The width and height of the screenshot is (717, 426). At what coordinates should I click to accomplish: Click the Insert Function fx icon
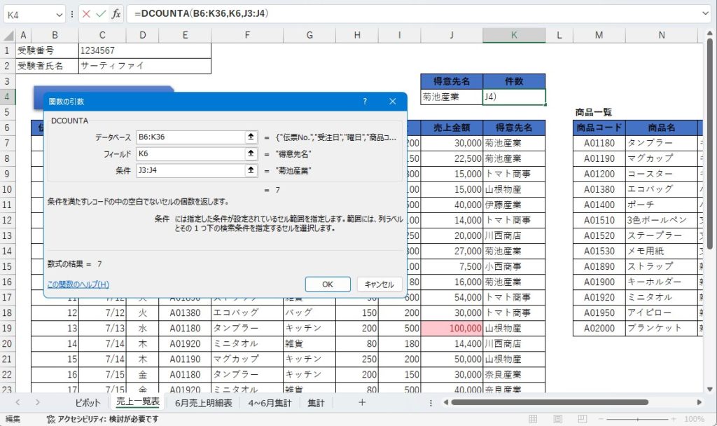coord(116,13)
